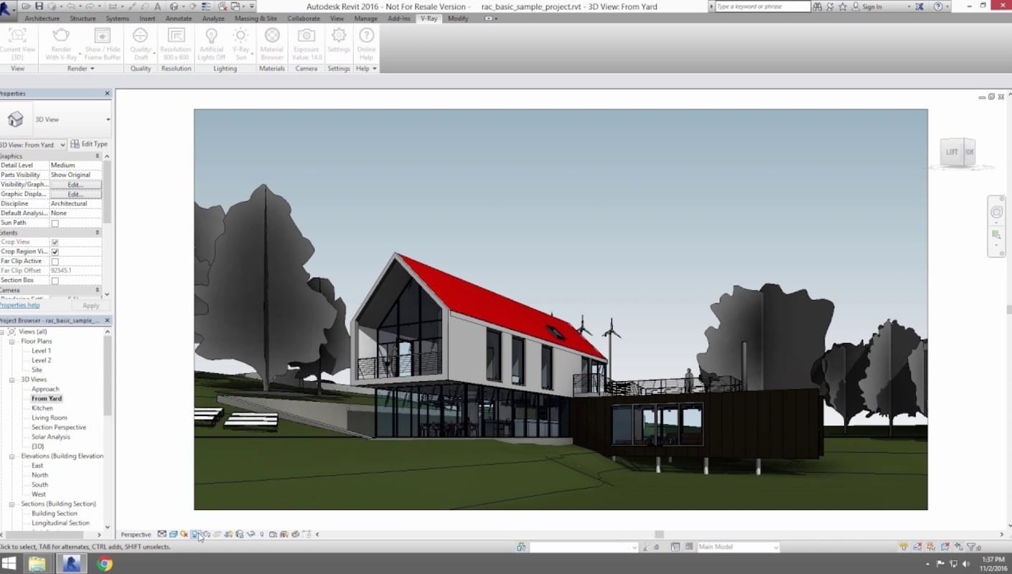Image resolution: width=1012 pixels, height=574 pixels.
Task: Click the navigation wheel icon beside the viewport
Action: click(996, 212)
